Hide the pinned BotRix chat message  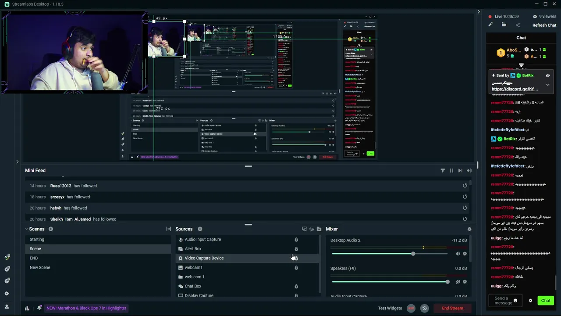pyautogui.click(x=547, y=75)
